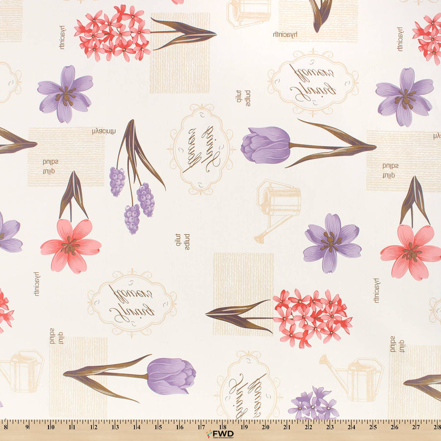Click the number 18 on the ruler
The height and width of the screenshot is (441, 441).
[223, 426]
